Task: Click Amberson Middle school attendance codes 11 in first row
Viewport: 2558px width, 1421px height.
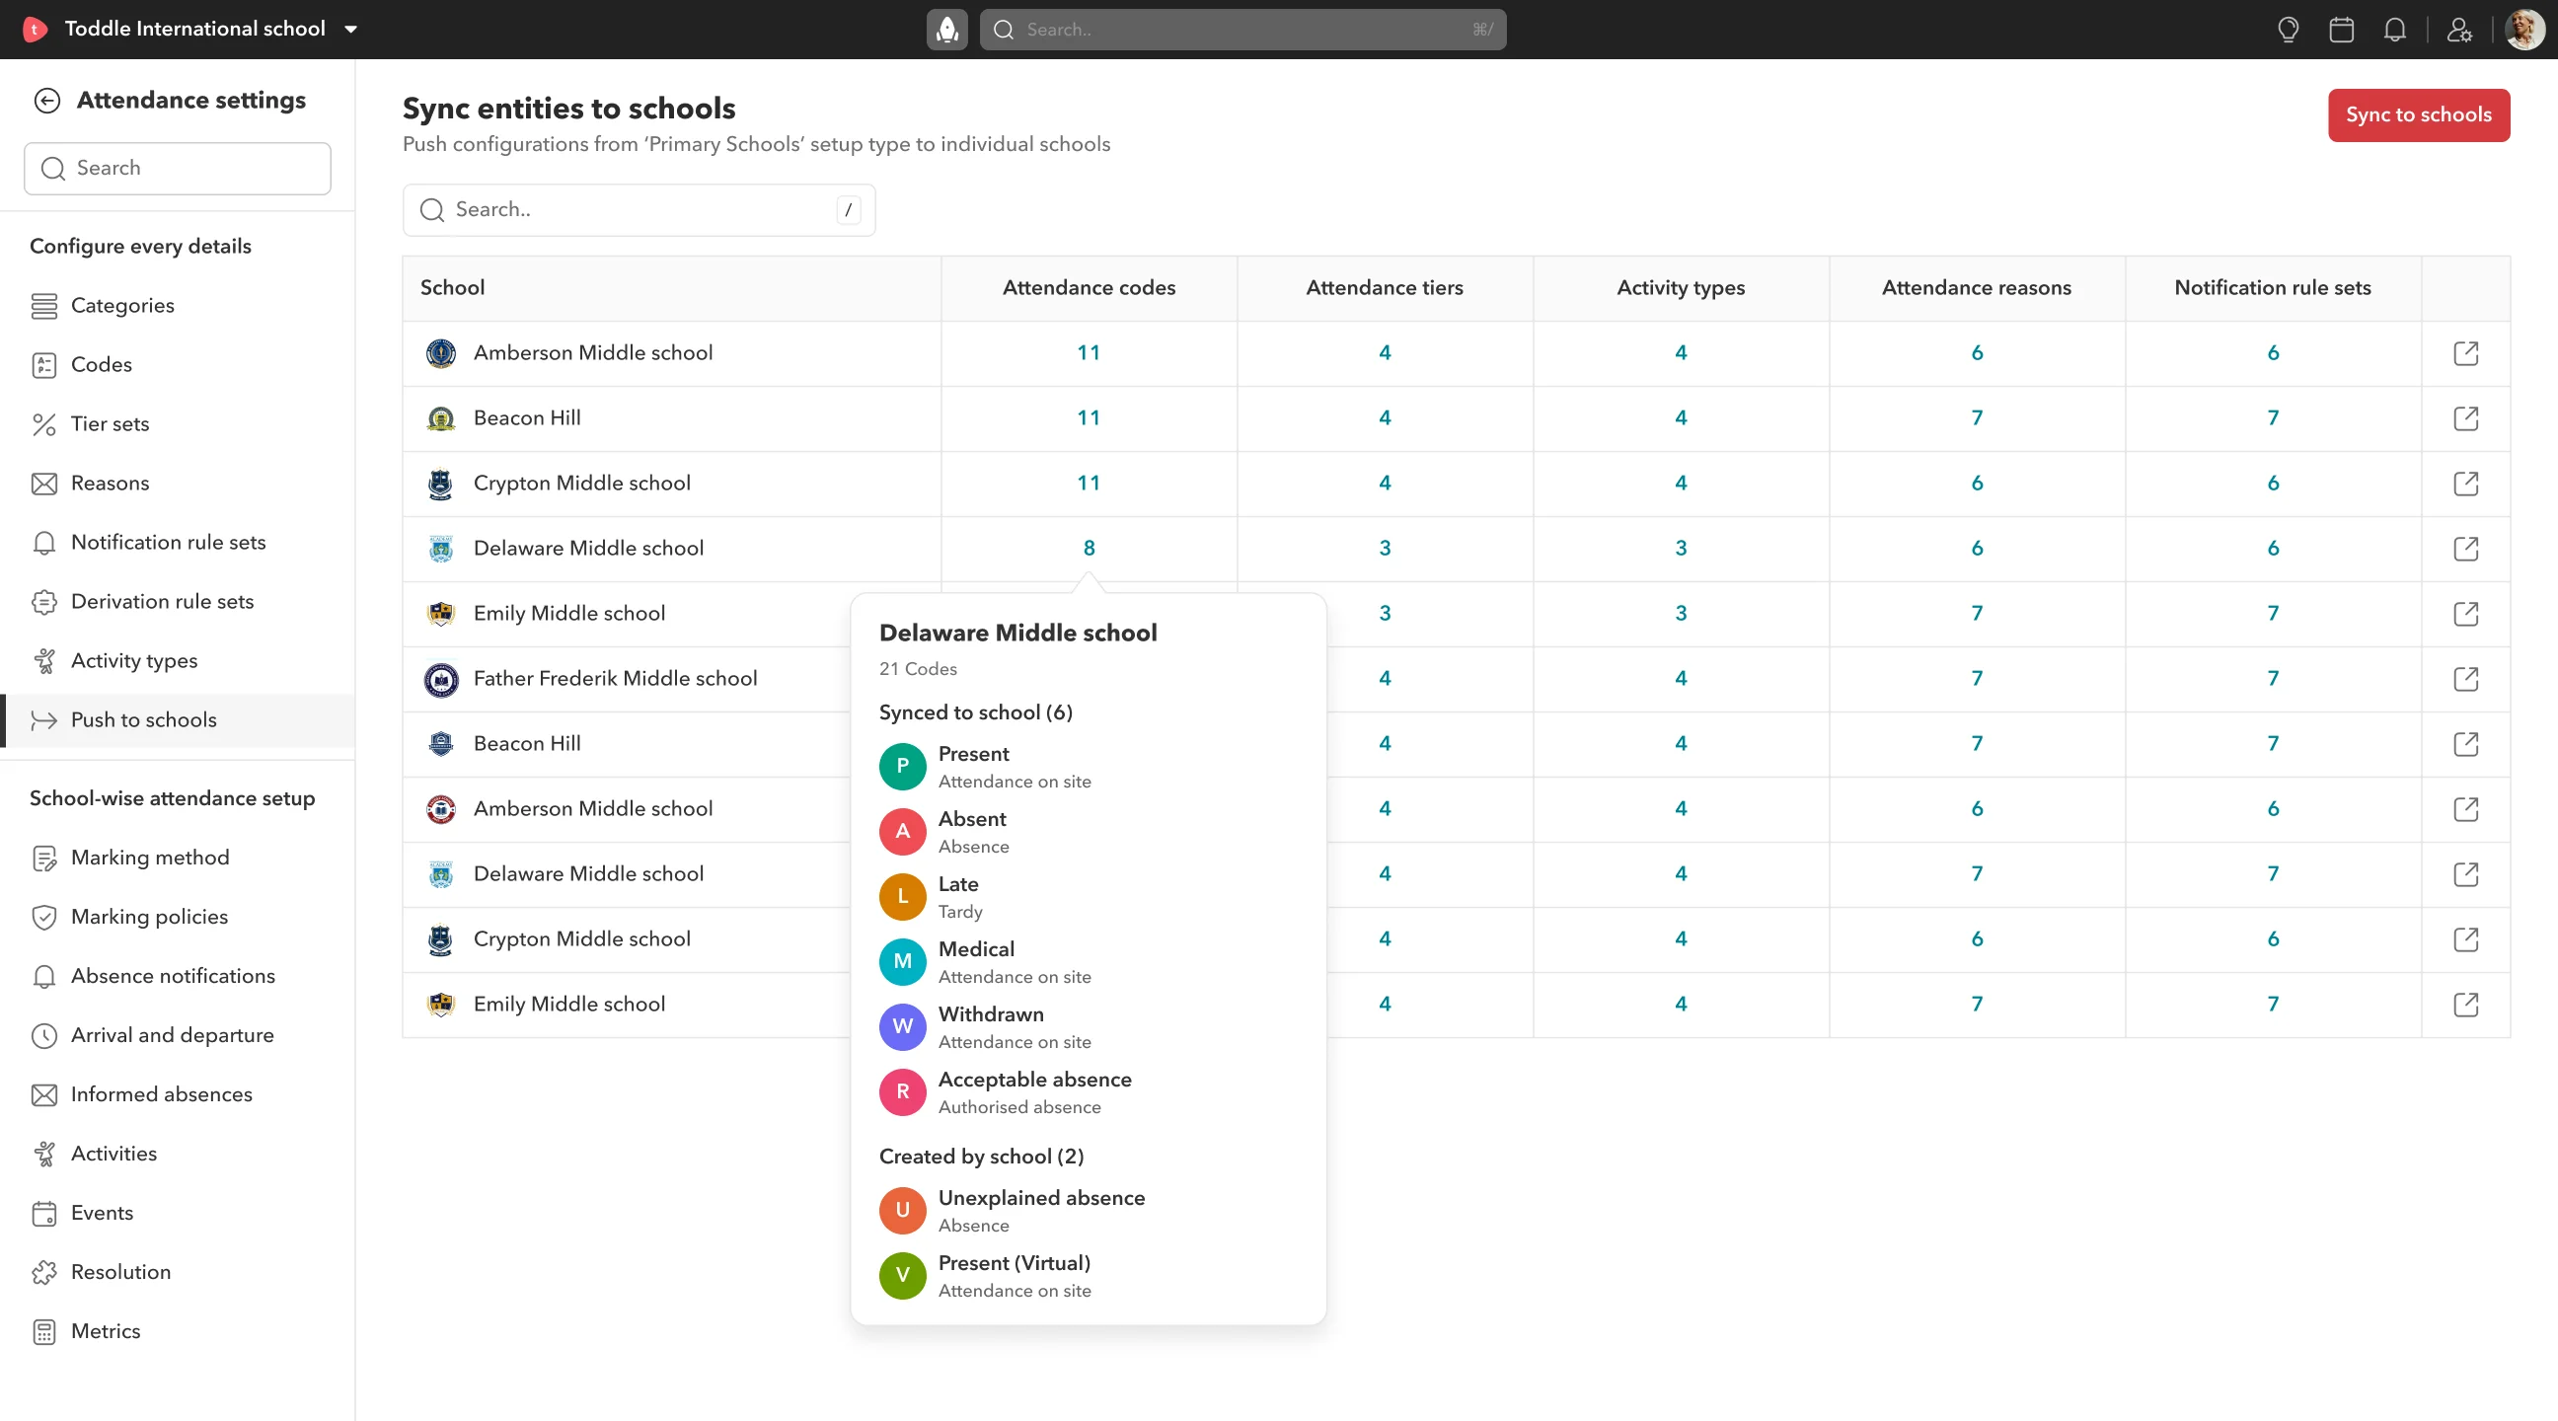Action: [x=1089, y=352]
